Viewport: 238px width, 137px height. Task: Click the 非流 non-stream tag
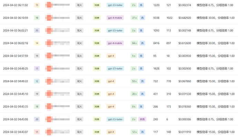click(142, 119)
